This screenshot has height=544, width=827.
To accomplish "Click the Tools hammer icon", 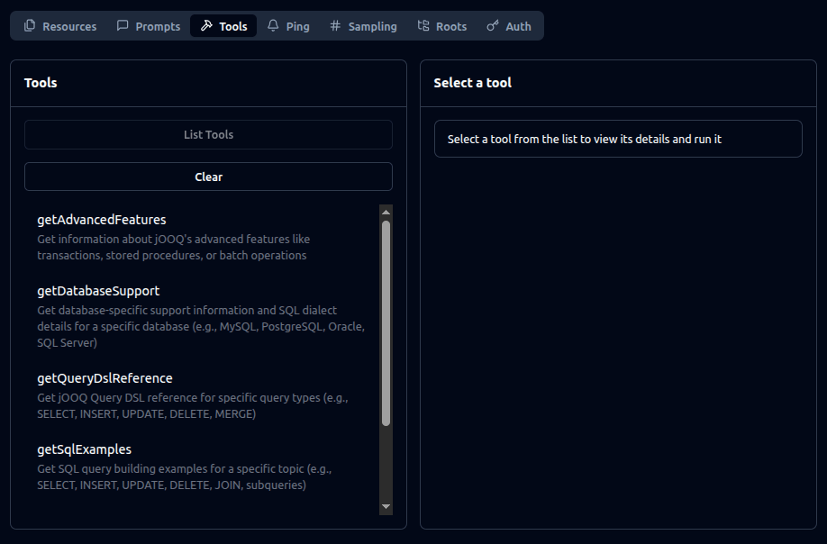I will point(206,26).
